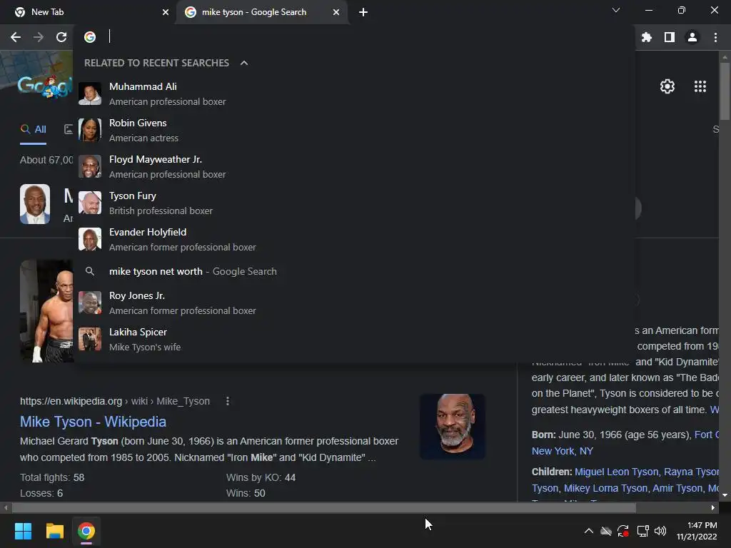Open the Mikey Lorna Tyson link
731x548 pixels.
pos(605,488)
